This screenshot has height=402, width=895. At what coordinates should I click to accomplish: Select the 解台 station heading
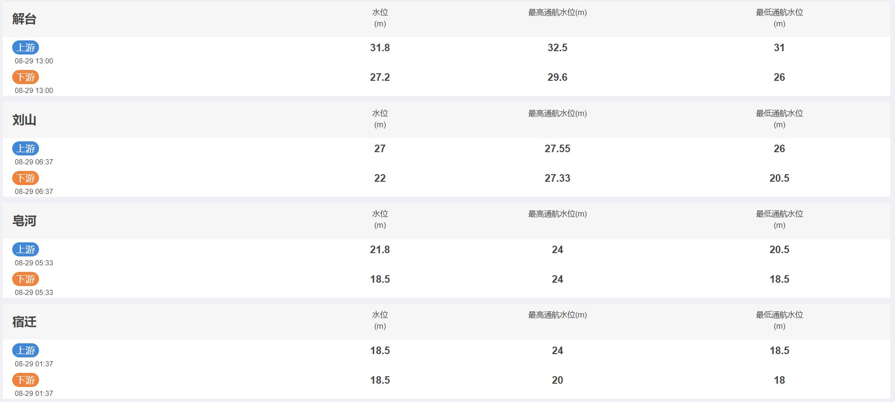pos(24,19)
